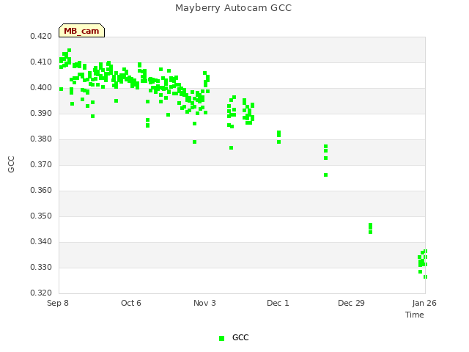This screenshot has width=469, height=352.
Task: Click the Dec 1 x-axis label
Action: pyautogui.click(x=278, y=303)
